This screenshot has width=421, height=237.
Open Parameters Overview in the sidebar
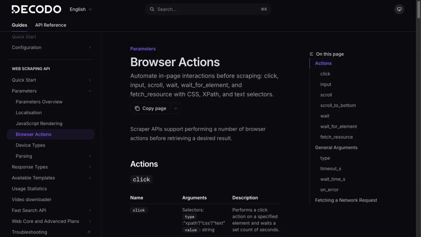39,102
